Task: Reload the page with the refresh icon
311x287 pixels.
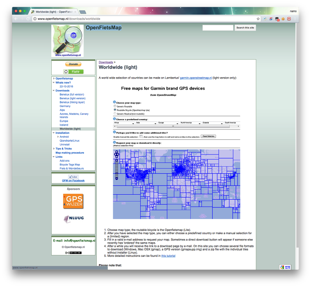Action: click(28, 19)
